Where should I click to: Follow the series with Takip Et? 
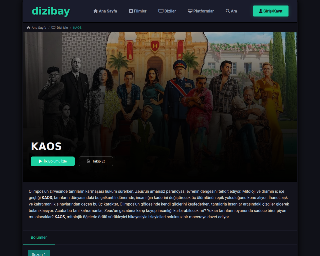(x=96, y=161)
